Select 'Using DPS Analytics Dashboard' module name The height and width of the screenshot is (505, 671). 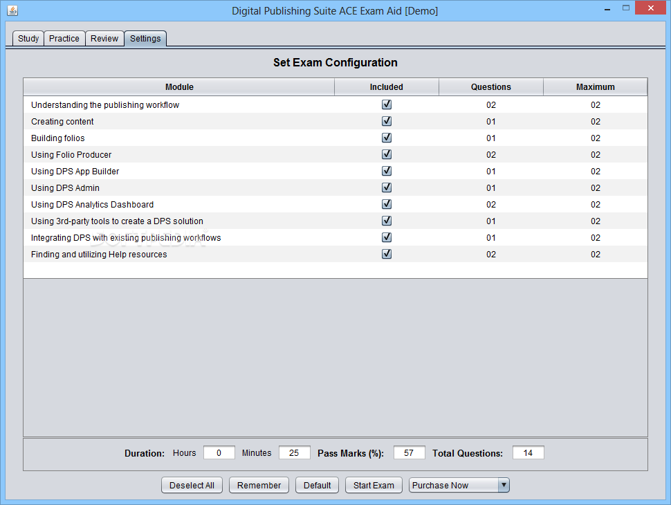pyautogui.click(x=93, y=205)
